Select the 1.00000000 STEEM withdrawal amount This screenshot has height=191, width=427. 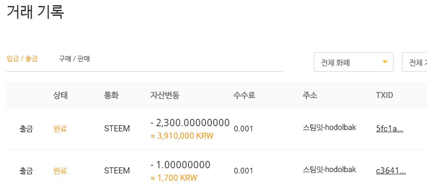(x=180, y=165)
